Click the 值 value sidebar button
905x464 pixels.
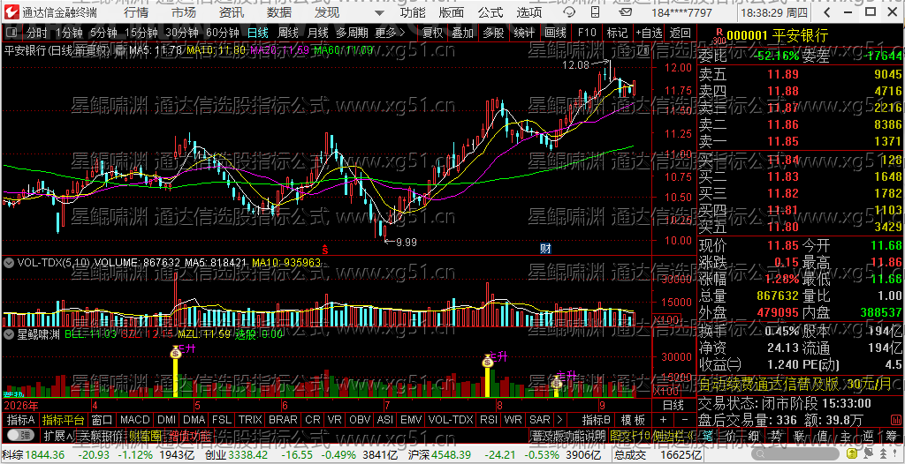823,435
